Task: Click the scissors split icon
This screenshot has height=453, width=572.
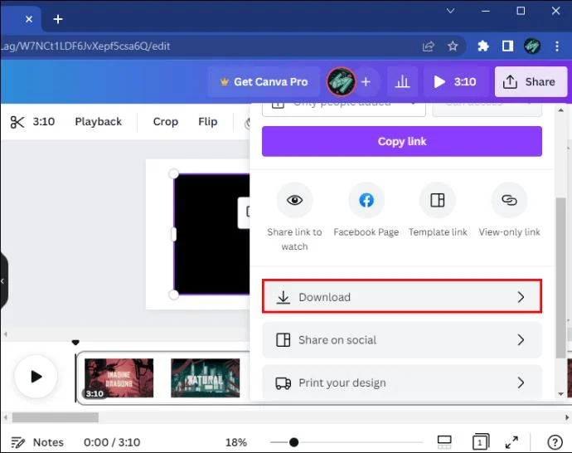Action: [17, 122]
